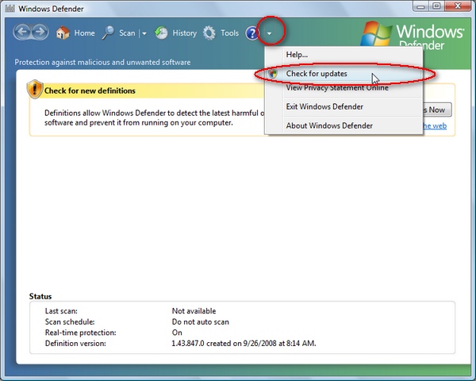This screenshot has height=381, width=476.
Task: Click the Definition version value text
Action: pyautogui.click(x=244, y=344)
